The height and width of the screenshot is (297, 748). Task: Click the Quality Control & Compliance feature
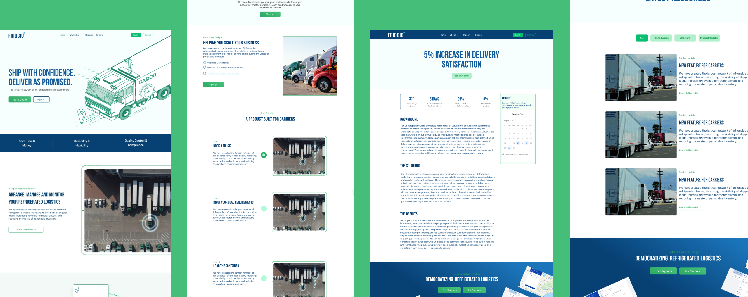click(x=136, y=143)
